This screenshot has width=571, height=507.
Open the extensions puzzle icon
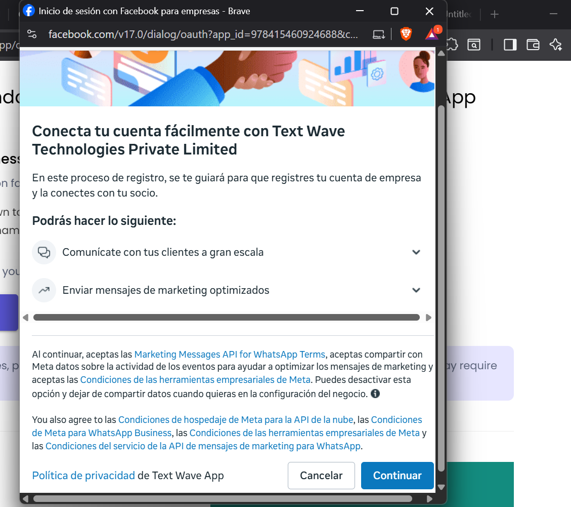452,45
